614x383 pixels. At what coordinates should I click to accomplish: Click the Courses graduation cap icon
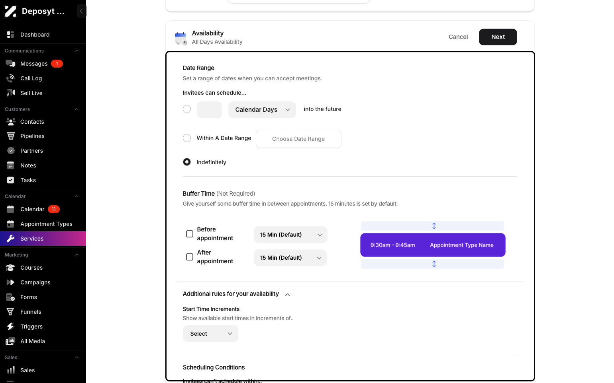click(x=11, y=268)
